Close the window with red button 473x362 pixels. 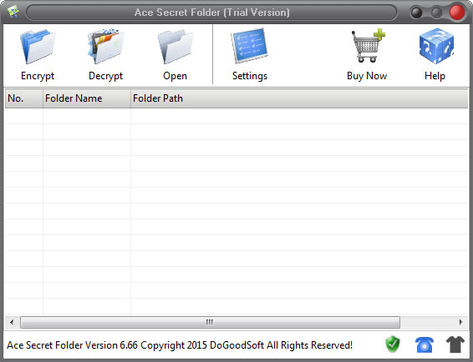coord(457,13)
